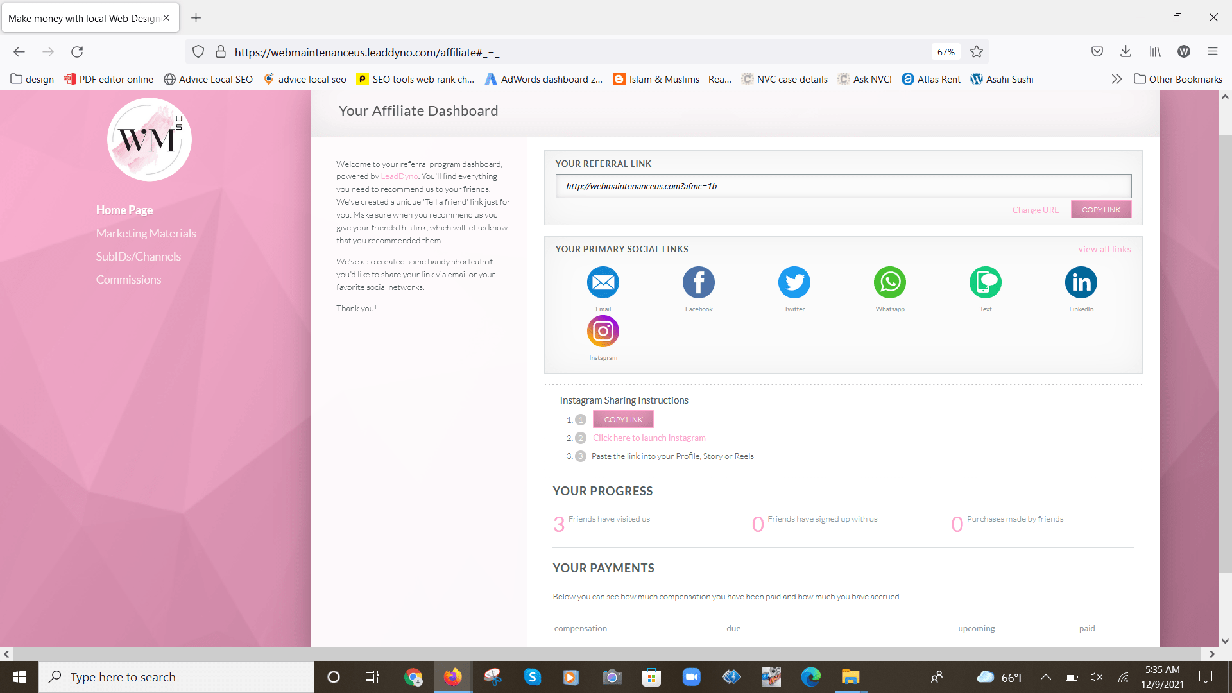Open NVC case details bookmark

784,79
